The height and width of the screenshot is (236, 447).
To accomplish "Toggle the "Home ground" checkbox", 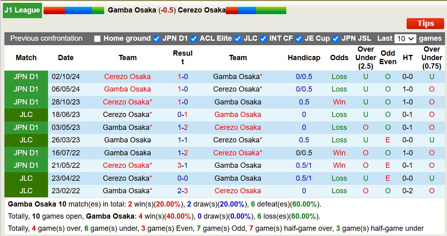I will click(x=97, y=39).
